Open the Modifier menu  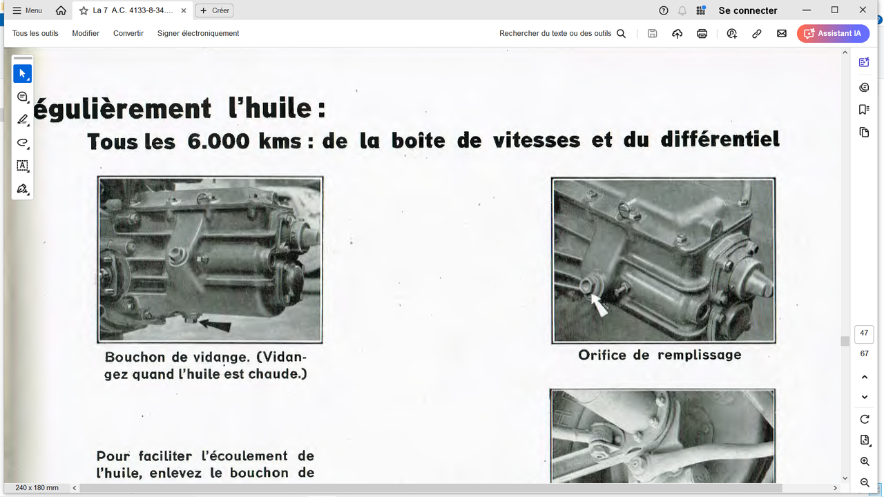tap(86, 33)
